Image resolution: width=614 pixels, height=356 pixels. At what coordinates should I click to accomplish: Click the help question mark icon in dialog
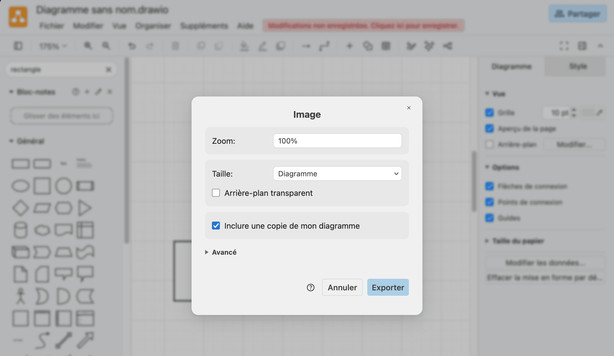[311, 288]
